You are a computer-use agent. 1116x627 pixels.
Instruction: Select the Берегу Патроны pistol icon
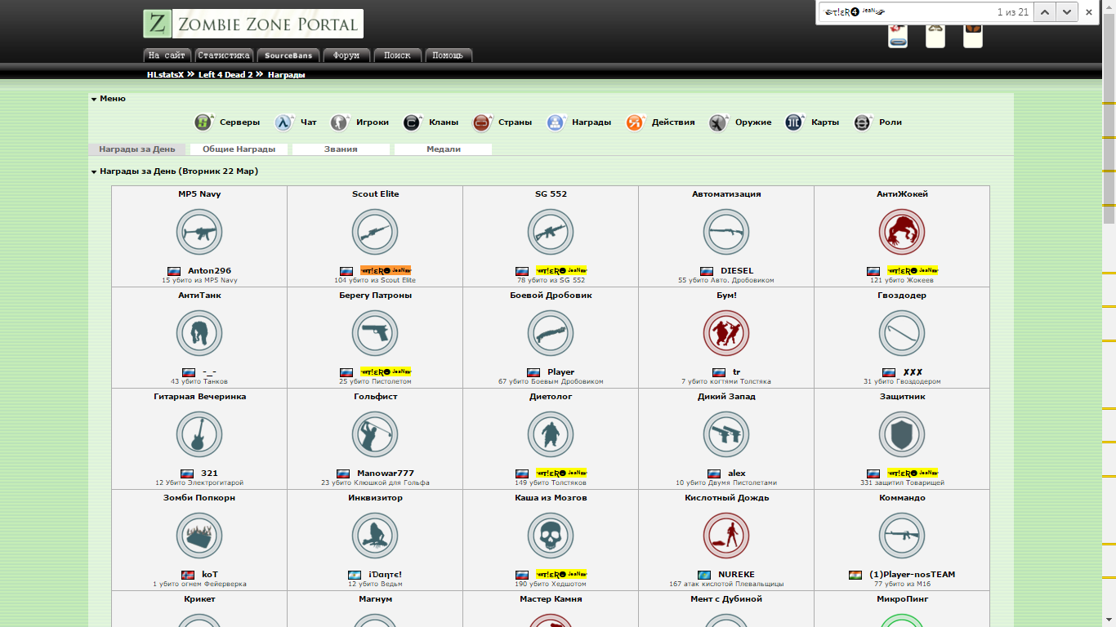pos(375,333)
